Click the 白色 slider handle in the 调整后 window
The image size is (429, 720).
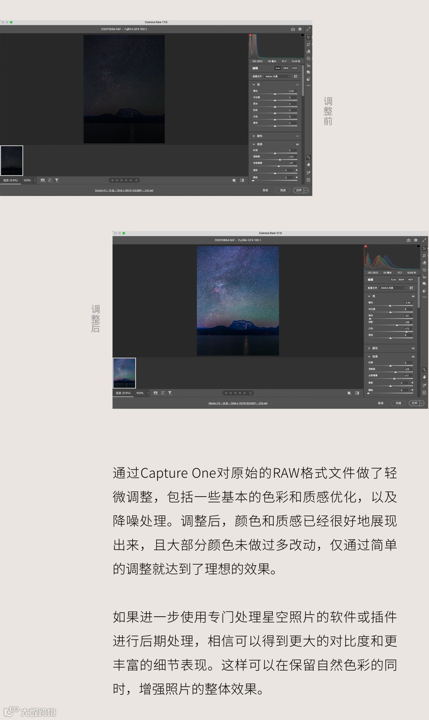[406, 331]
